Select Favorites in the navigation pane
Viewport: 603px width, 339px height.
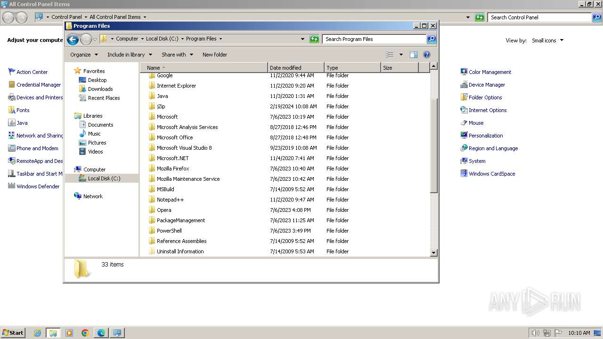pos(94,71)
